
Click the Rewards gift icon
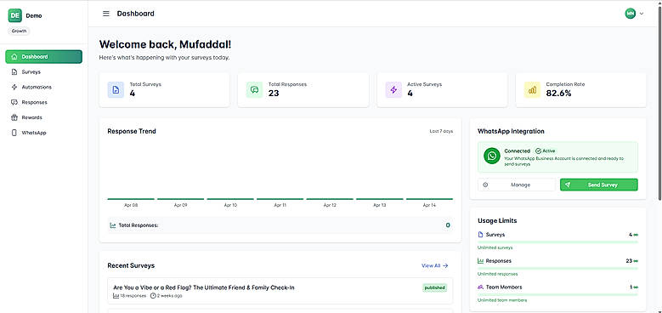[x=14, y=117]
